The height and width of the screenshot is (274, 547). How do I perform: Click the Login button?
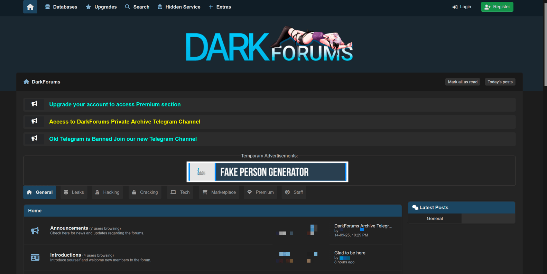click(462, 7)
